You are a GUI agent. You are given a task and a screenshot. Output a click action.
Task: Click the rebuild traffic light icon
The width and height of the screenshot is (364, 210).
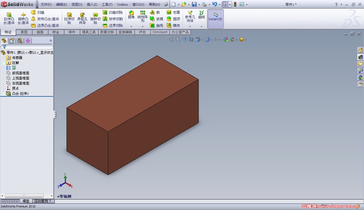click(235, 5)
